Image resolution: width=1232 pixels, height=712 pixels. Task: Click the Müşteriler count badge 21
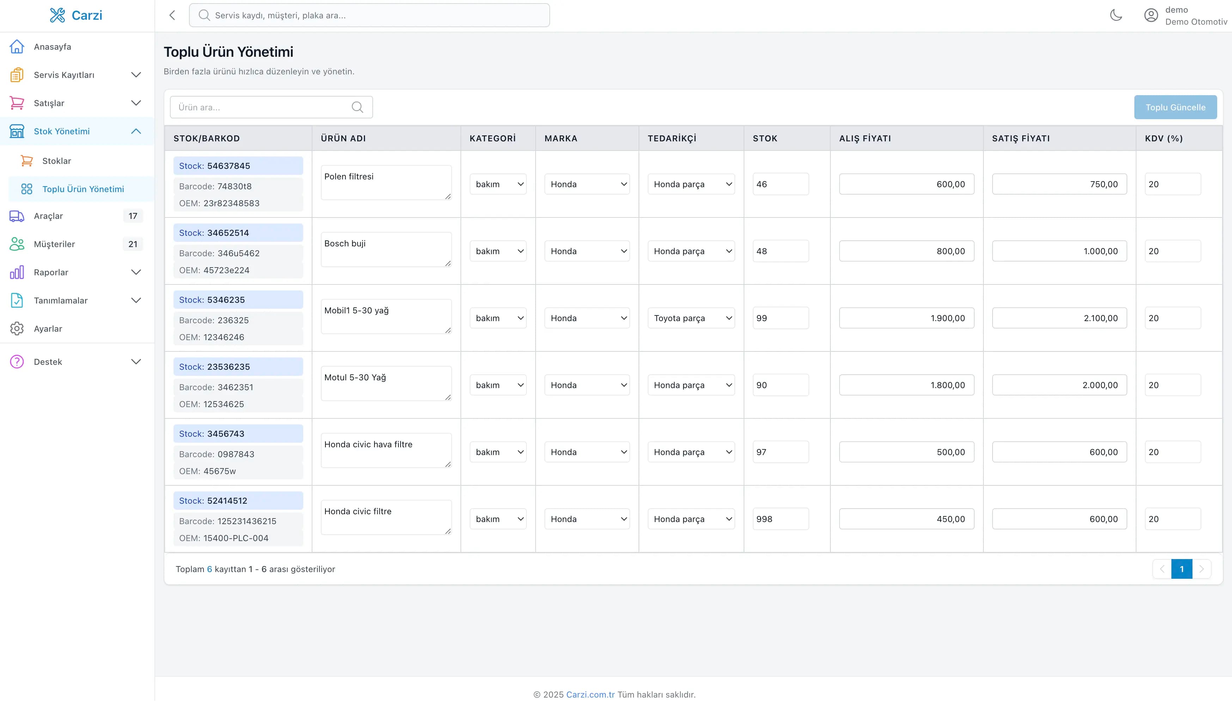click(x=133, y=244)
